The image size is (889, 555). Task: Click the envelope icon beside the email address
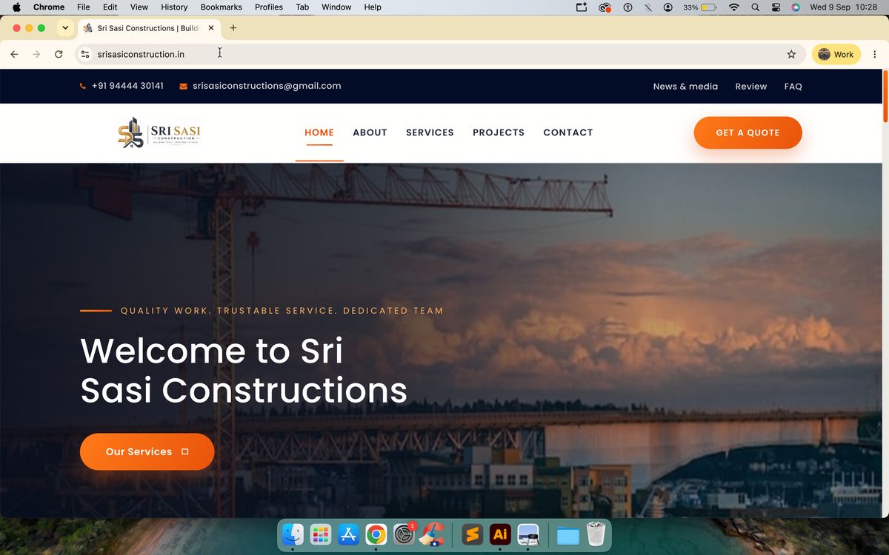[183, 86]
